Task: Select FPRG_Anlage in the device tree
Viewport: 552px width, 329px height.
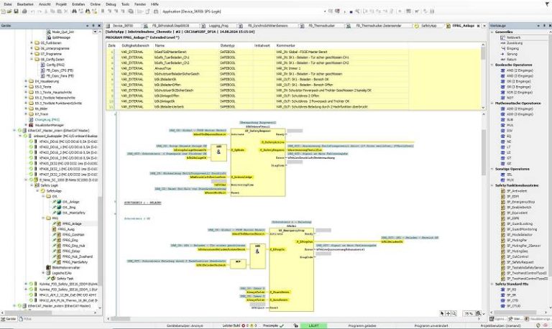Action: coord(67,223)
